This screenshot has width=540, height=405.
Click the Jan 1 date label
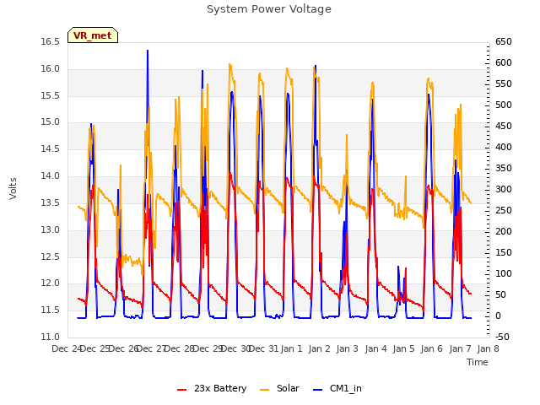(x=292, y=348)
